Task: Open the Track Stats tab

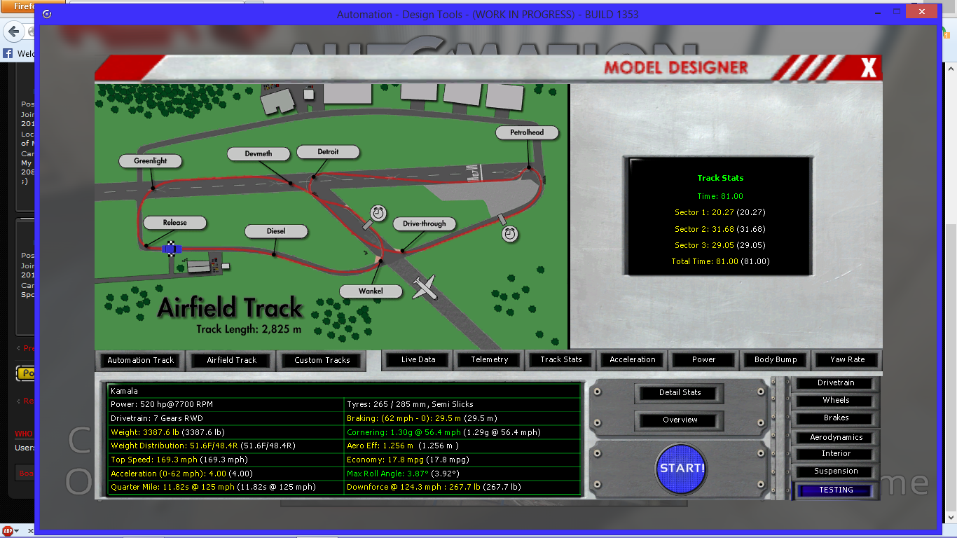Action: pos(561,359)
